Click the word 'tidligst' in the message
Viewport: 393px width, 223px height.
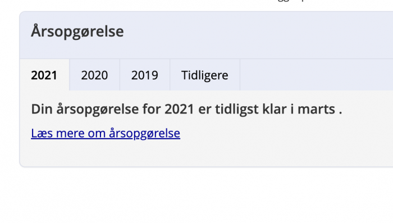click(x=236, y=110)
